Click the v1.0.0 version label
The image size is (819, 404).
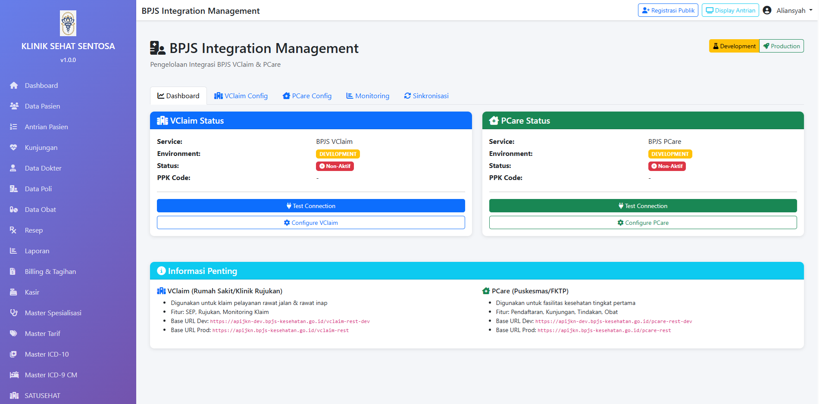point(68,60)
